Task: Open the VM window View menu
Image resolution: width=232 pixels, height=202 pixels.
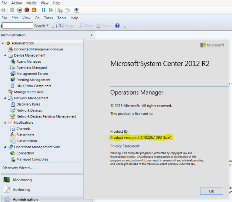Action: tap(45, 3)
